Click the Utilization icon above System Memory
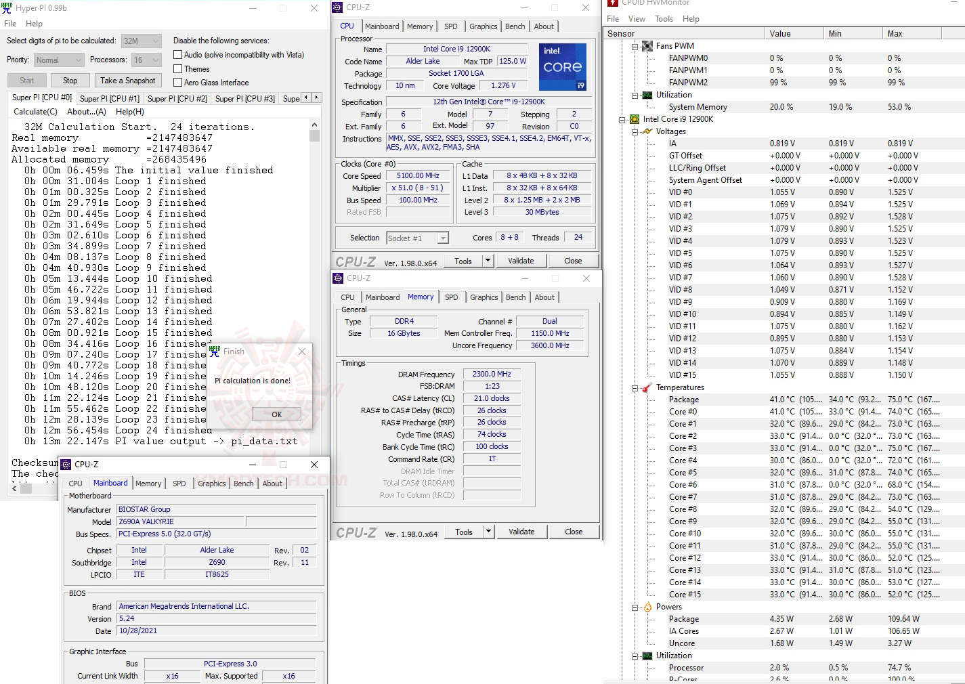Screen dimensions: 965x684 tap(647, 95)
